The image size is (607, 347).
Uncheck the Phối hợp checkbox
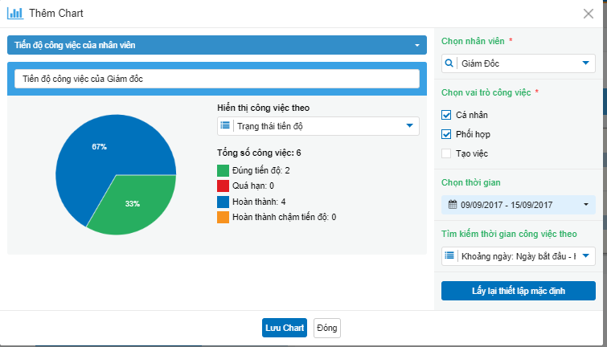click(x=447, y=134)
